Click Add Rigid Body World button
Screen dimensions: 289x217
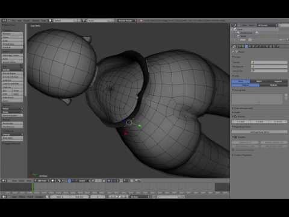point(259,132)
